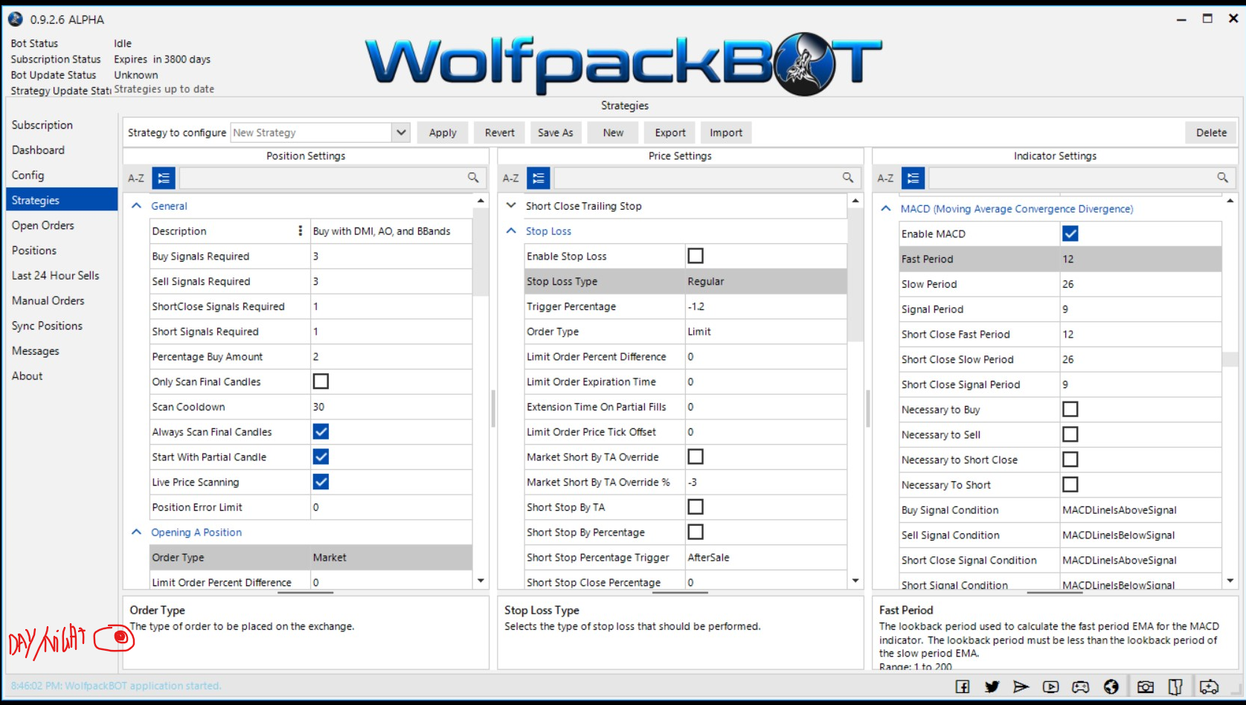The image size is (1246, 705).
Task: Click the Telegram paper plane icon
Action: (1021, 686)
